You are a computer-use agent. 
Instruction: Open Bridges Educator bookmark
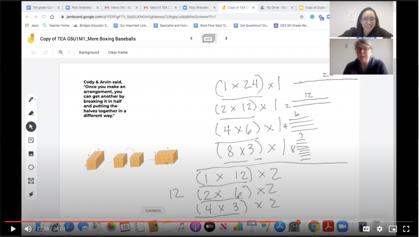click(x=91, y=25)
